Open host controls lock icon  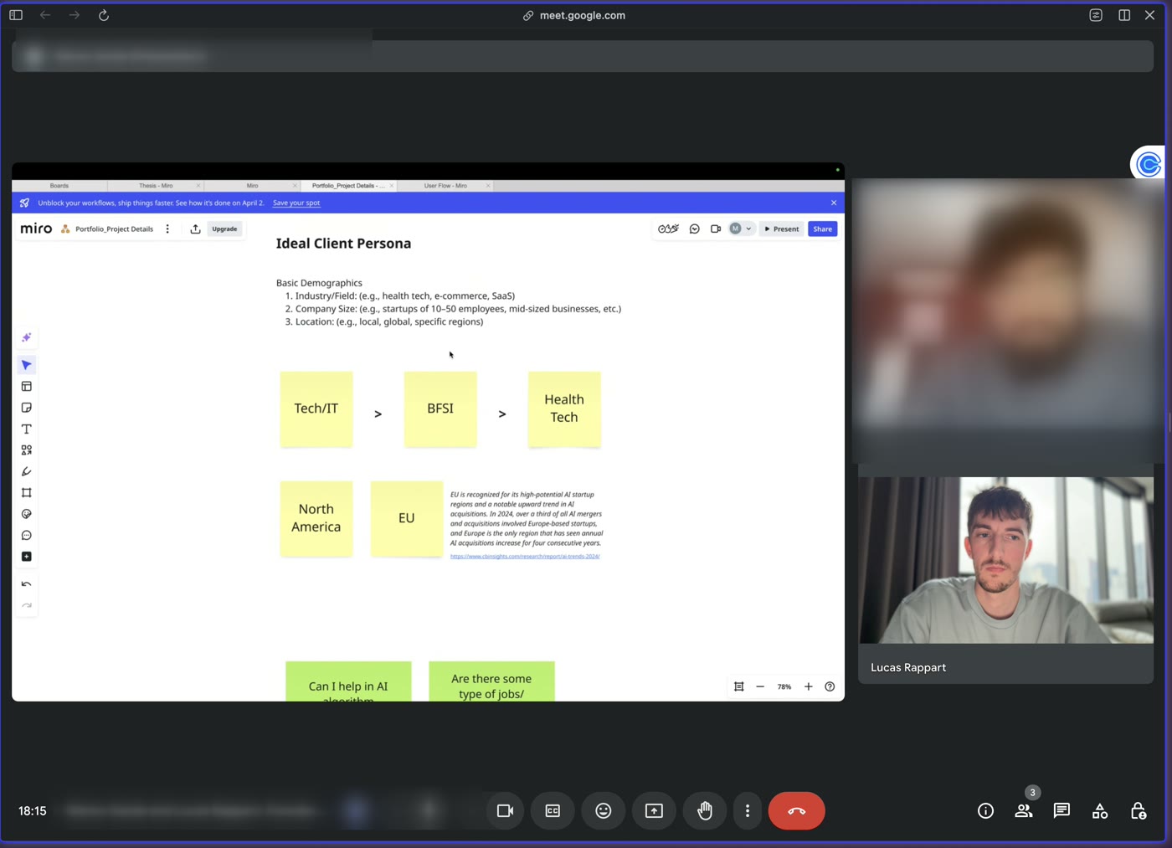pyautogui.click(x=1139, y=810)
